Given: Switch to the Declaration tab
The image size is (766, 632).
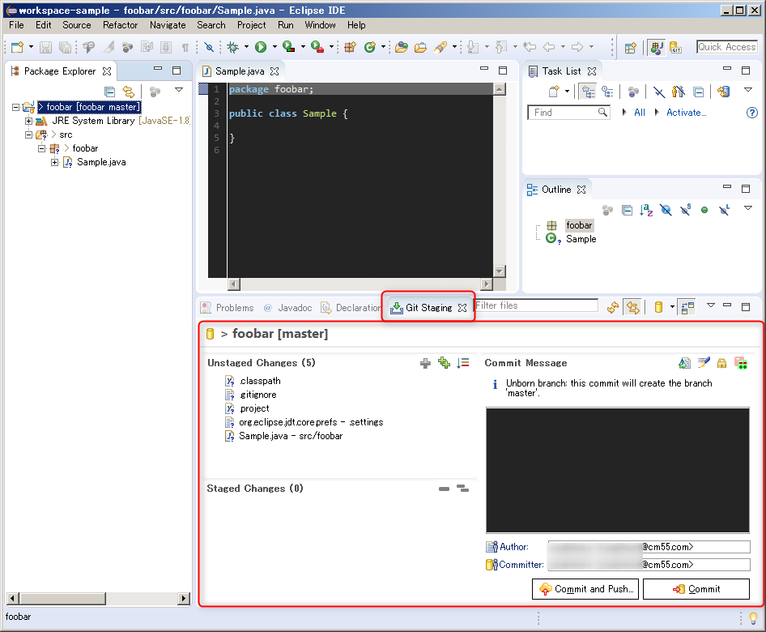Looking at the screenshot, I should [351, 307].
